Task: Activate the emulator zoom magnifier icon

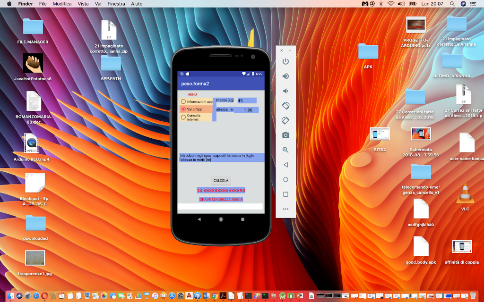Action: click(285, 150)
